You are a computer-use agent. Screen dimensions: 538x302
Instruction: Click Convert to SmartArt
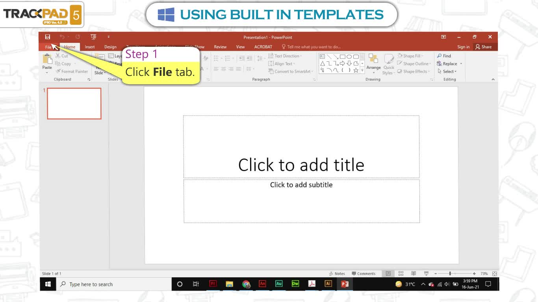291,72
